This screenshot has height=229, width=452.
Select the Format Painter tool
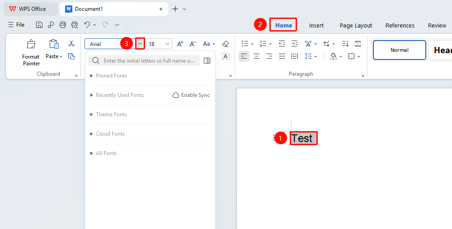[x=31, y=53]
